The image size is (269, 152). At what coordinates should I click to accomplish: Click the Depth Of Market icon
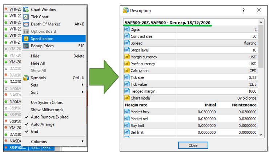click(x=26, y=24)
